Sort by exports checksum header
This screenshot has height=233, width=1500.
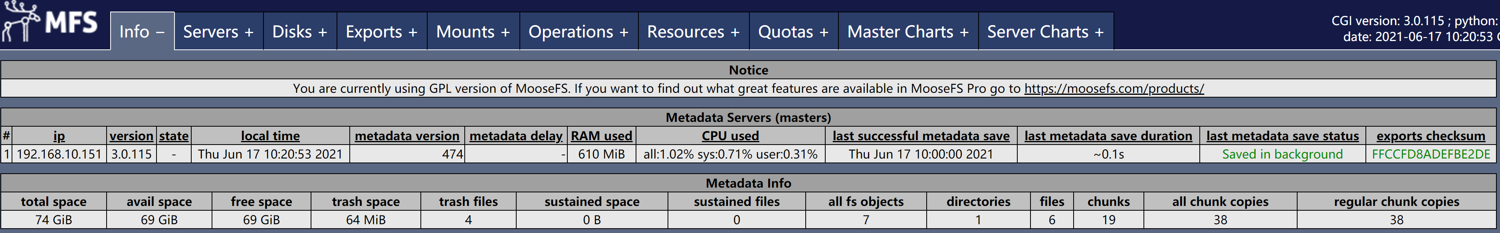1431,136
